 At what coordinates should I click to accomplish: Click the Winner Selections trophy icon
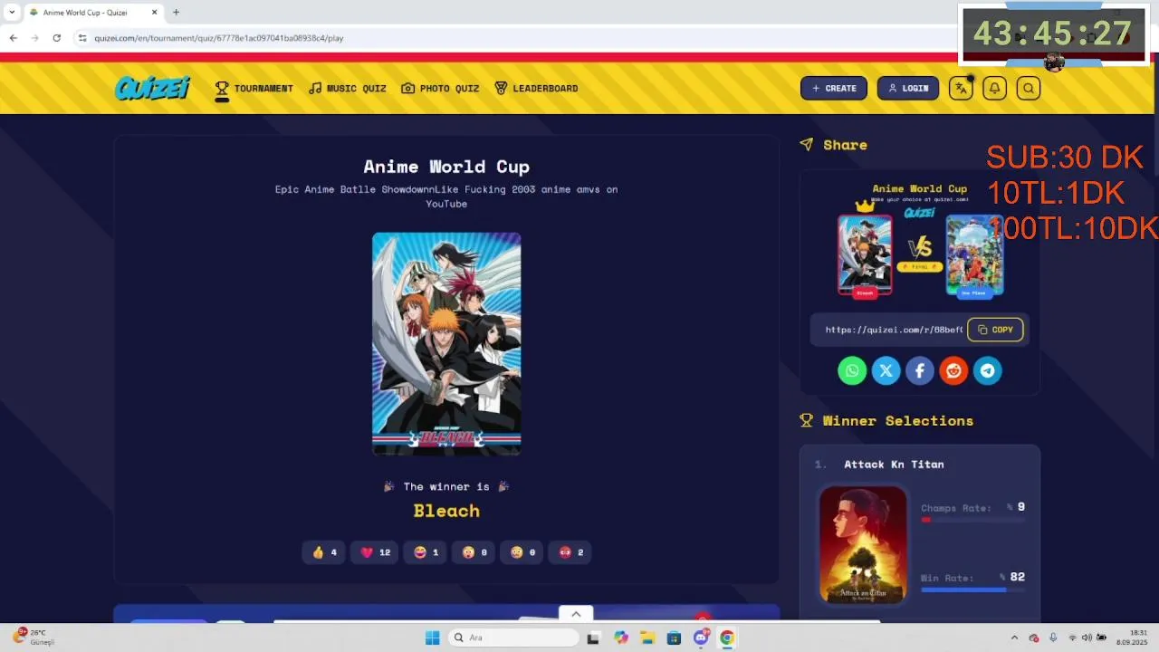tap(807, 420)
